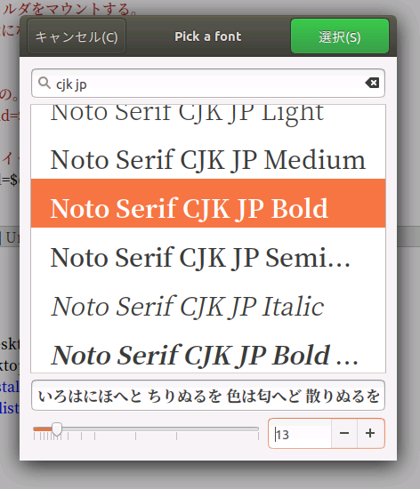Increase font size with plus button

tap(370, 434)
